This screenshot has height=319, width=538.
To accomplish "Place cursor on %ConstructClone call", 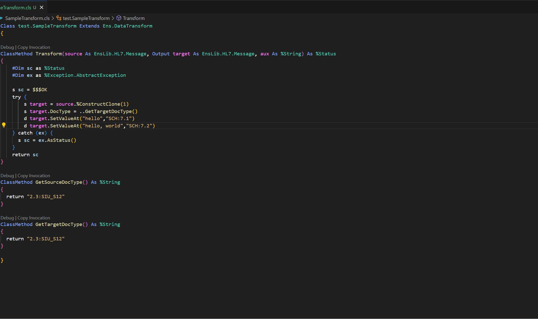I will (x=98, y=104).
